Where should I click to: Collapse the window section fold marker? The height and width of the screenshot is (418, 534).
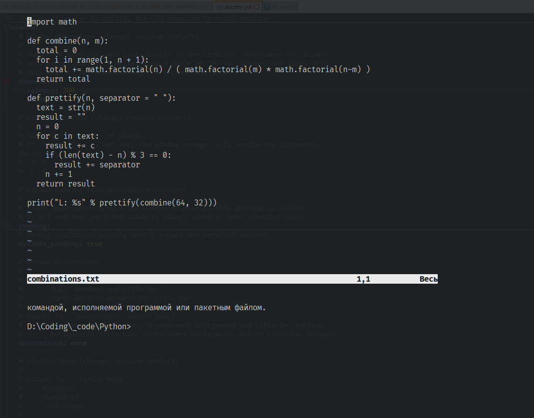click(x=7, y=28)
